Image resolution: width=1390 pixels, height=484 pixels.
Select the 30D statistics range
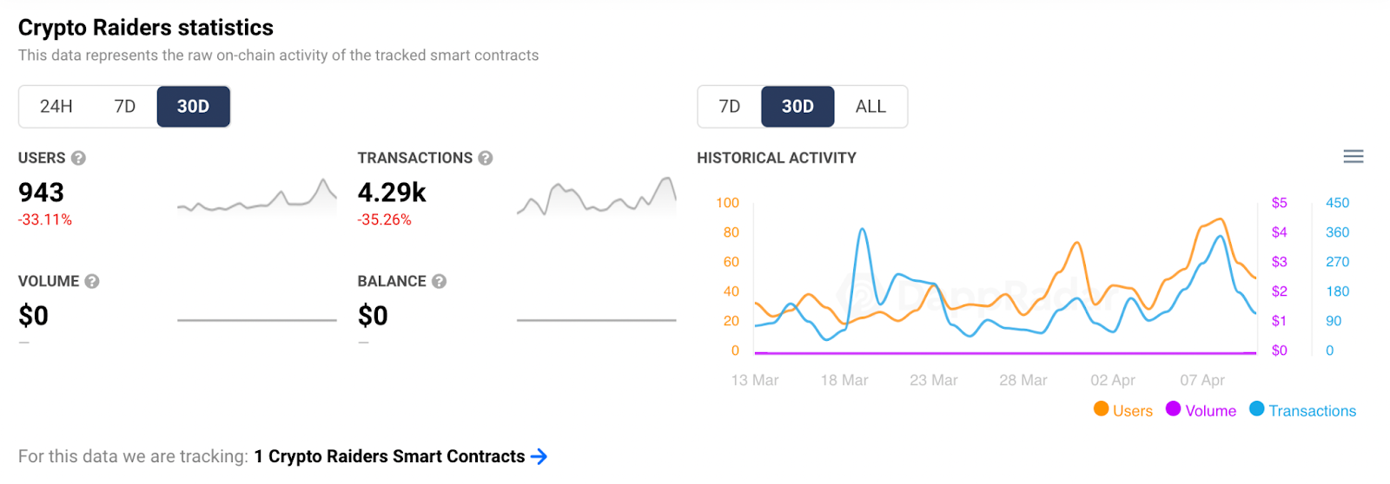(193, 107)
